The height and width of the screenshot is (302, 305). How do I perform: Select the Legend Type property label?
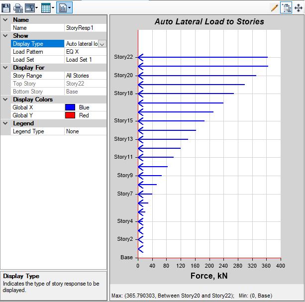28,131
